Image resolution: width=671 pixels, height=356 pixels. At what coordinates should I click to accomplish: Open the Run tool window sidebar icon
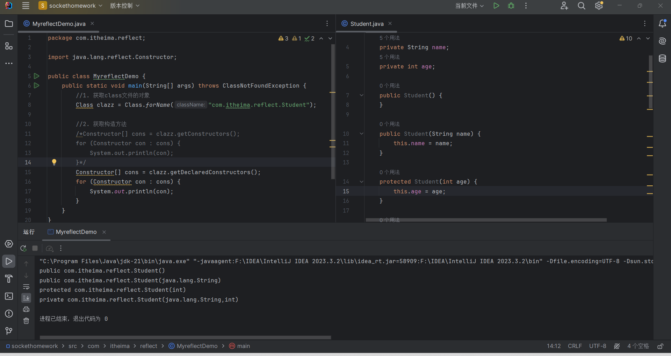tap(9, 261)
